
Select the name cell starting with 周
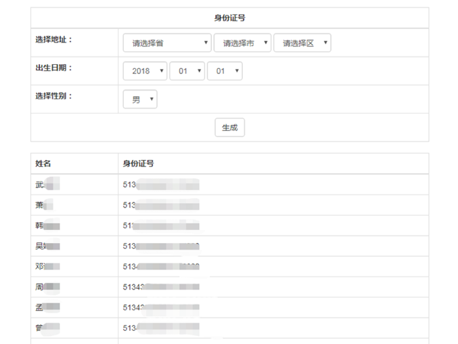[x=48, y=287]
